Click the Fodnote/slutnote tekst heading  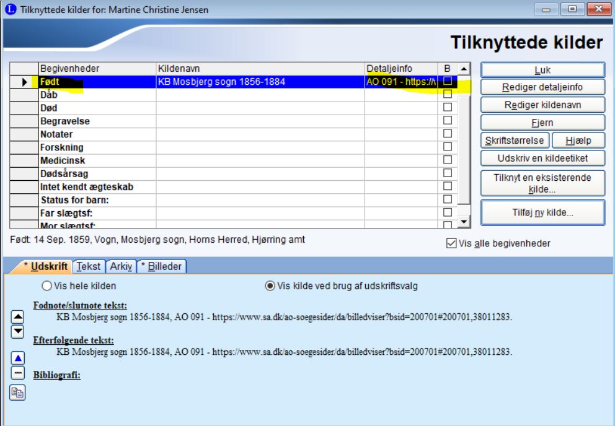80,305
